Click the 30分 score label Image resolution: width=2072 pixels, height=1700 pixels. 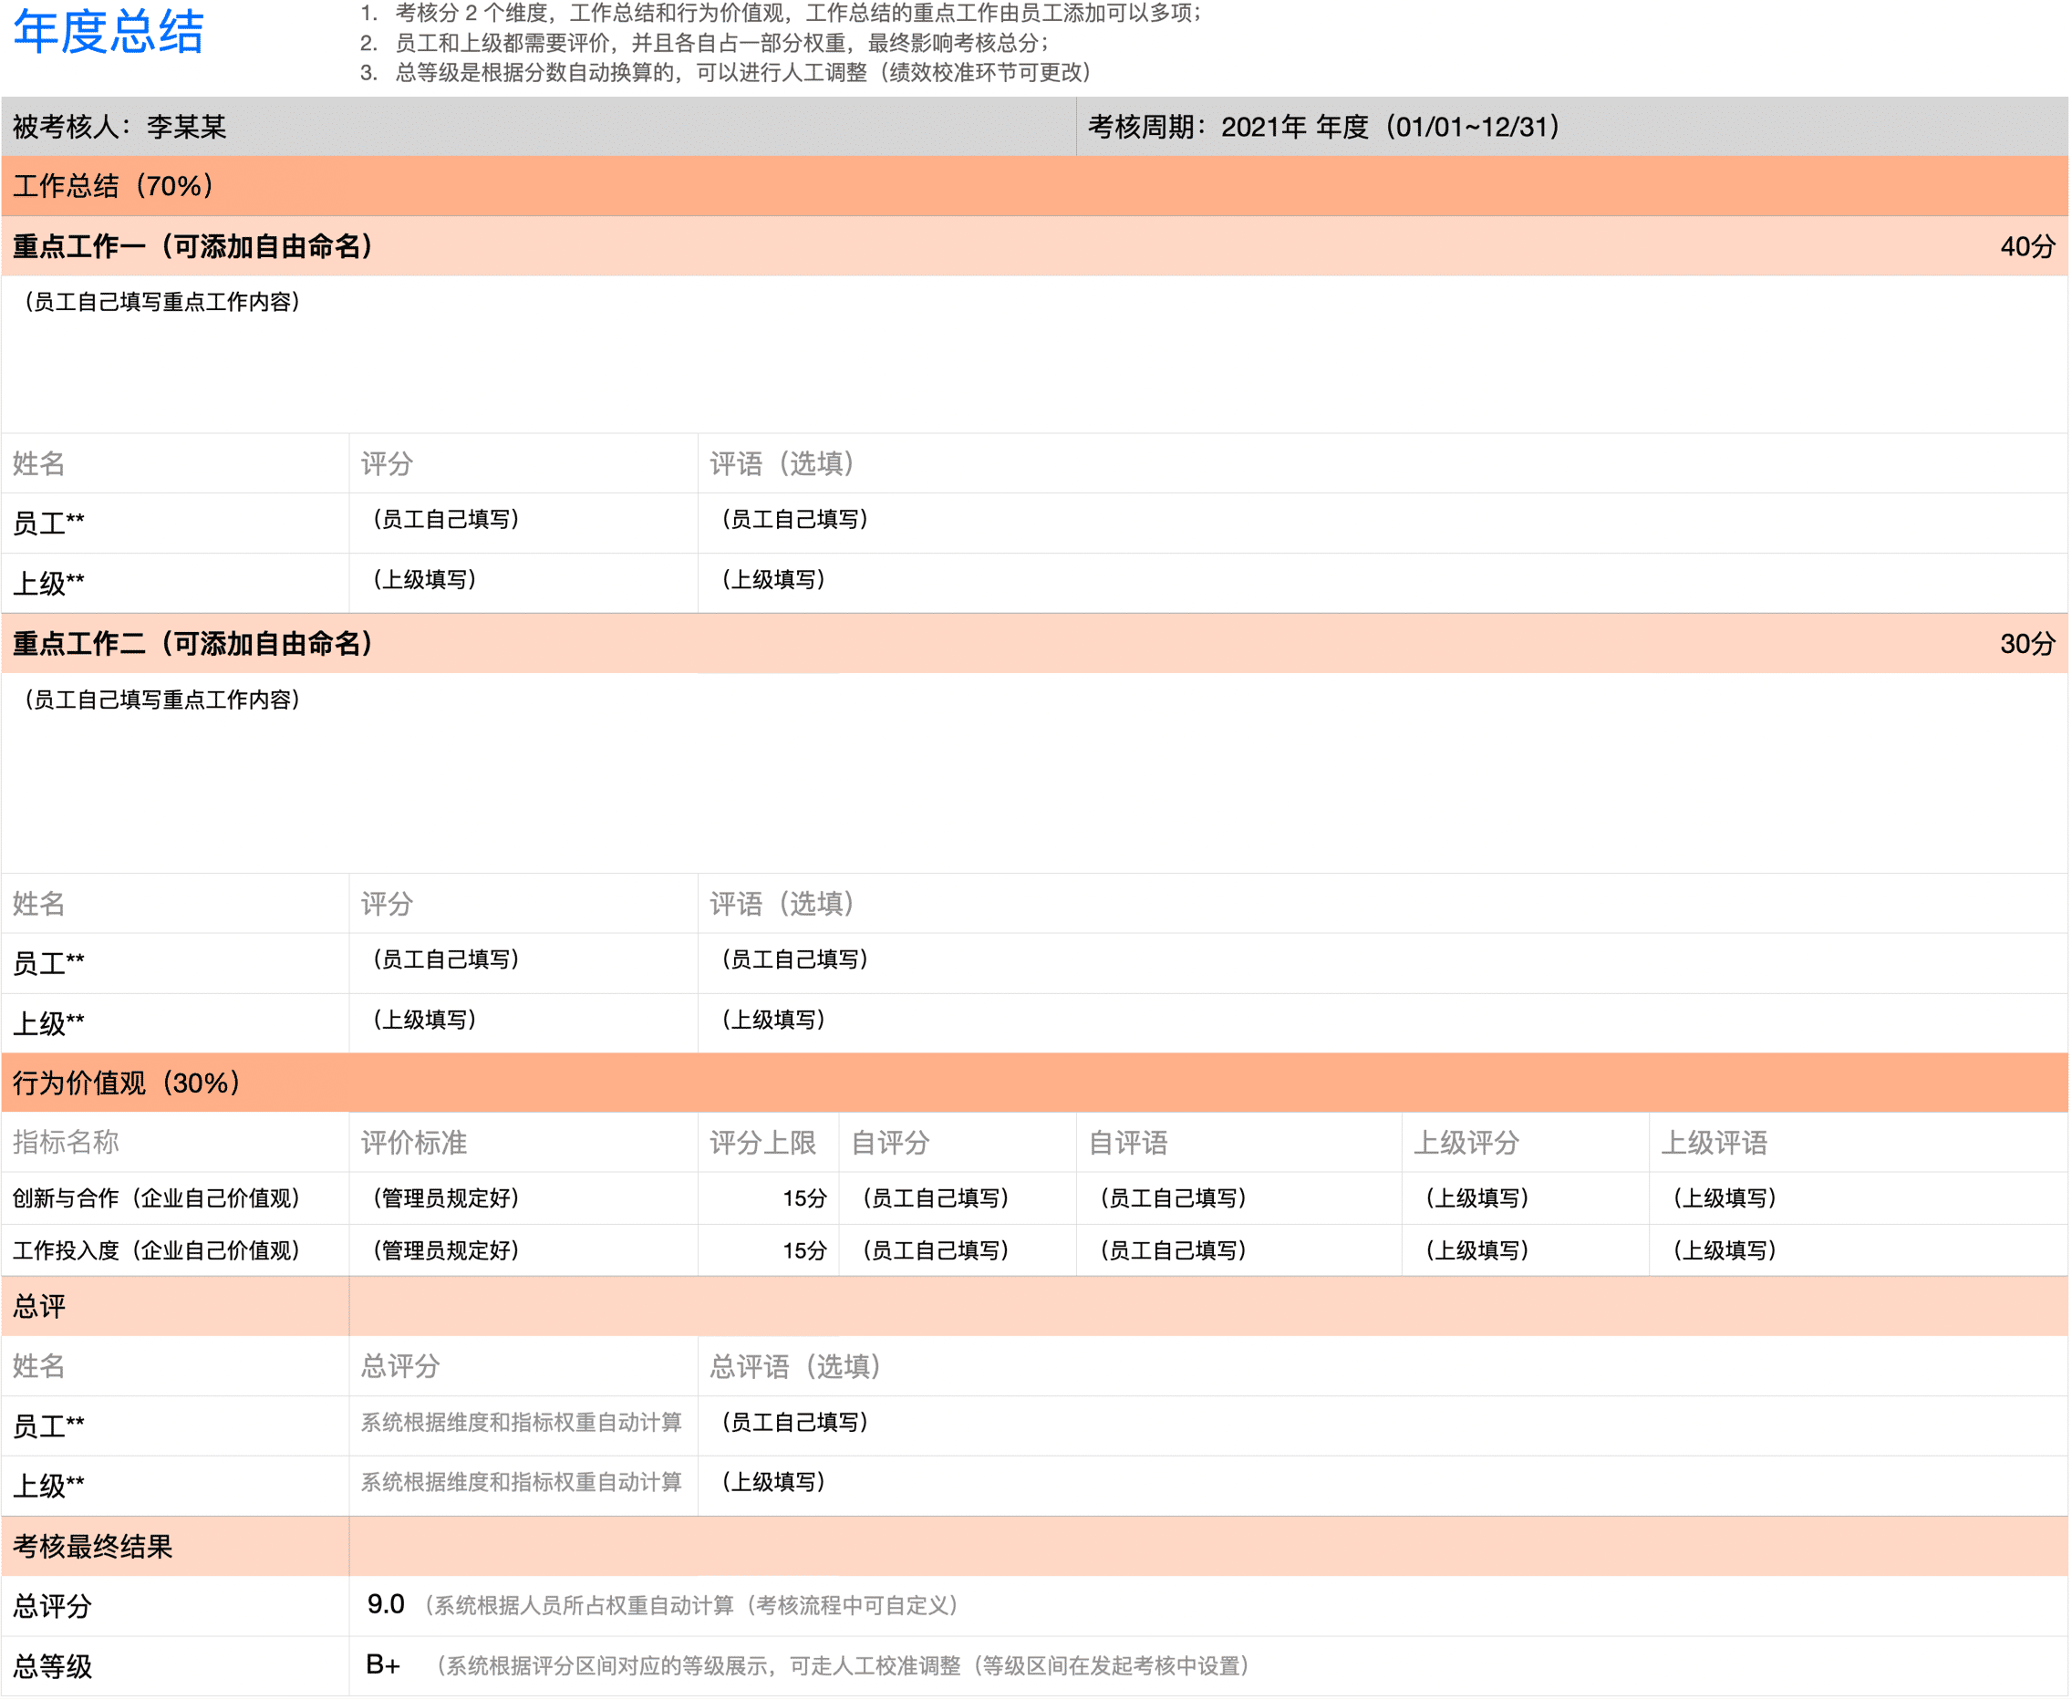tap(2027, 643)
